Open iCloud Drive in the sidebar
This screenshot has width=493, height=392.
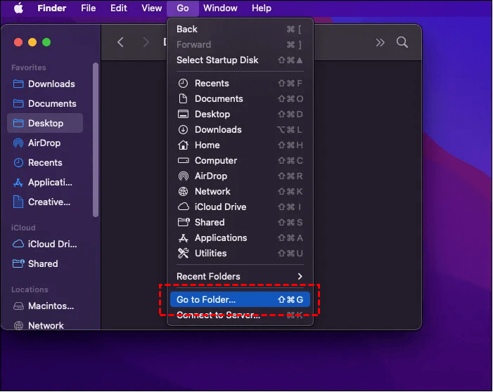tap(44, 244)
